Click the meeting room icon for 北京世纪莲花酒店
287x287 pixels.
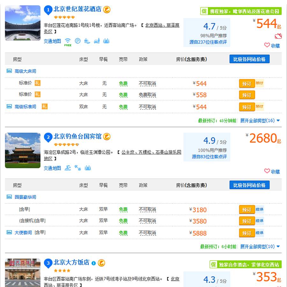pos(106,40)
